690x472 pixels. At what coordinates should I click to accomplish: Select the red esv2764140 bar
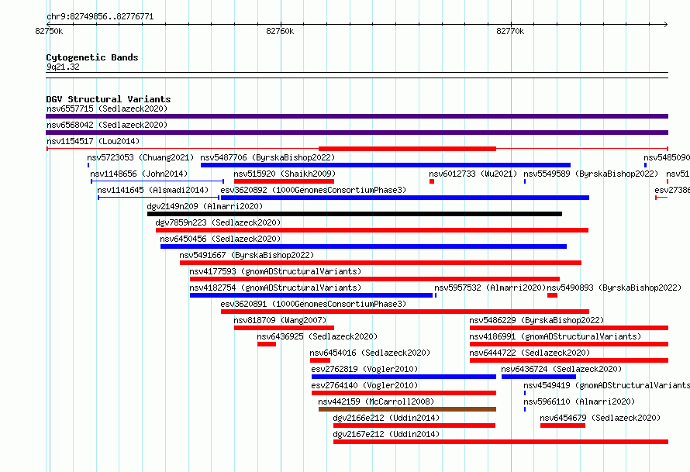403,393
